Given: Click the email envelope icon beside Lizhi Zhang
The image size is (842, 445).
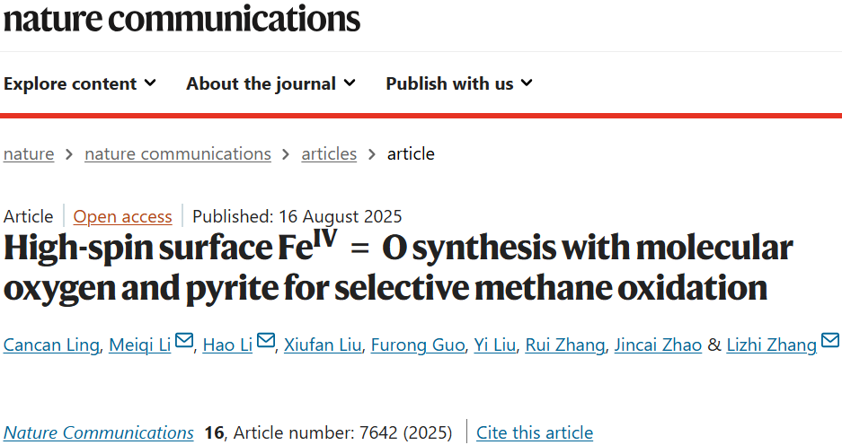Looking at the screenshot, I should 830,340.
